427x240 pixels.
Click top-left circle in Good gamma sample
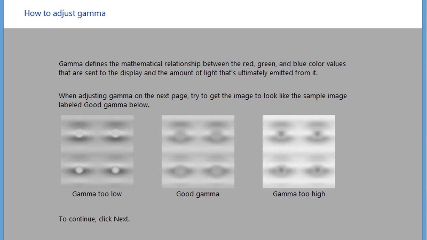pos(180,134)
